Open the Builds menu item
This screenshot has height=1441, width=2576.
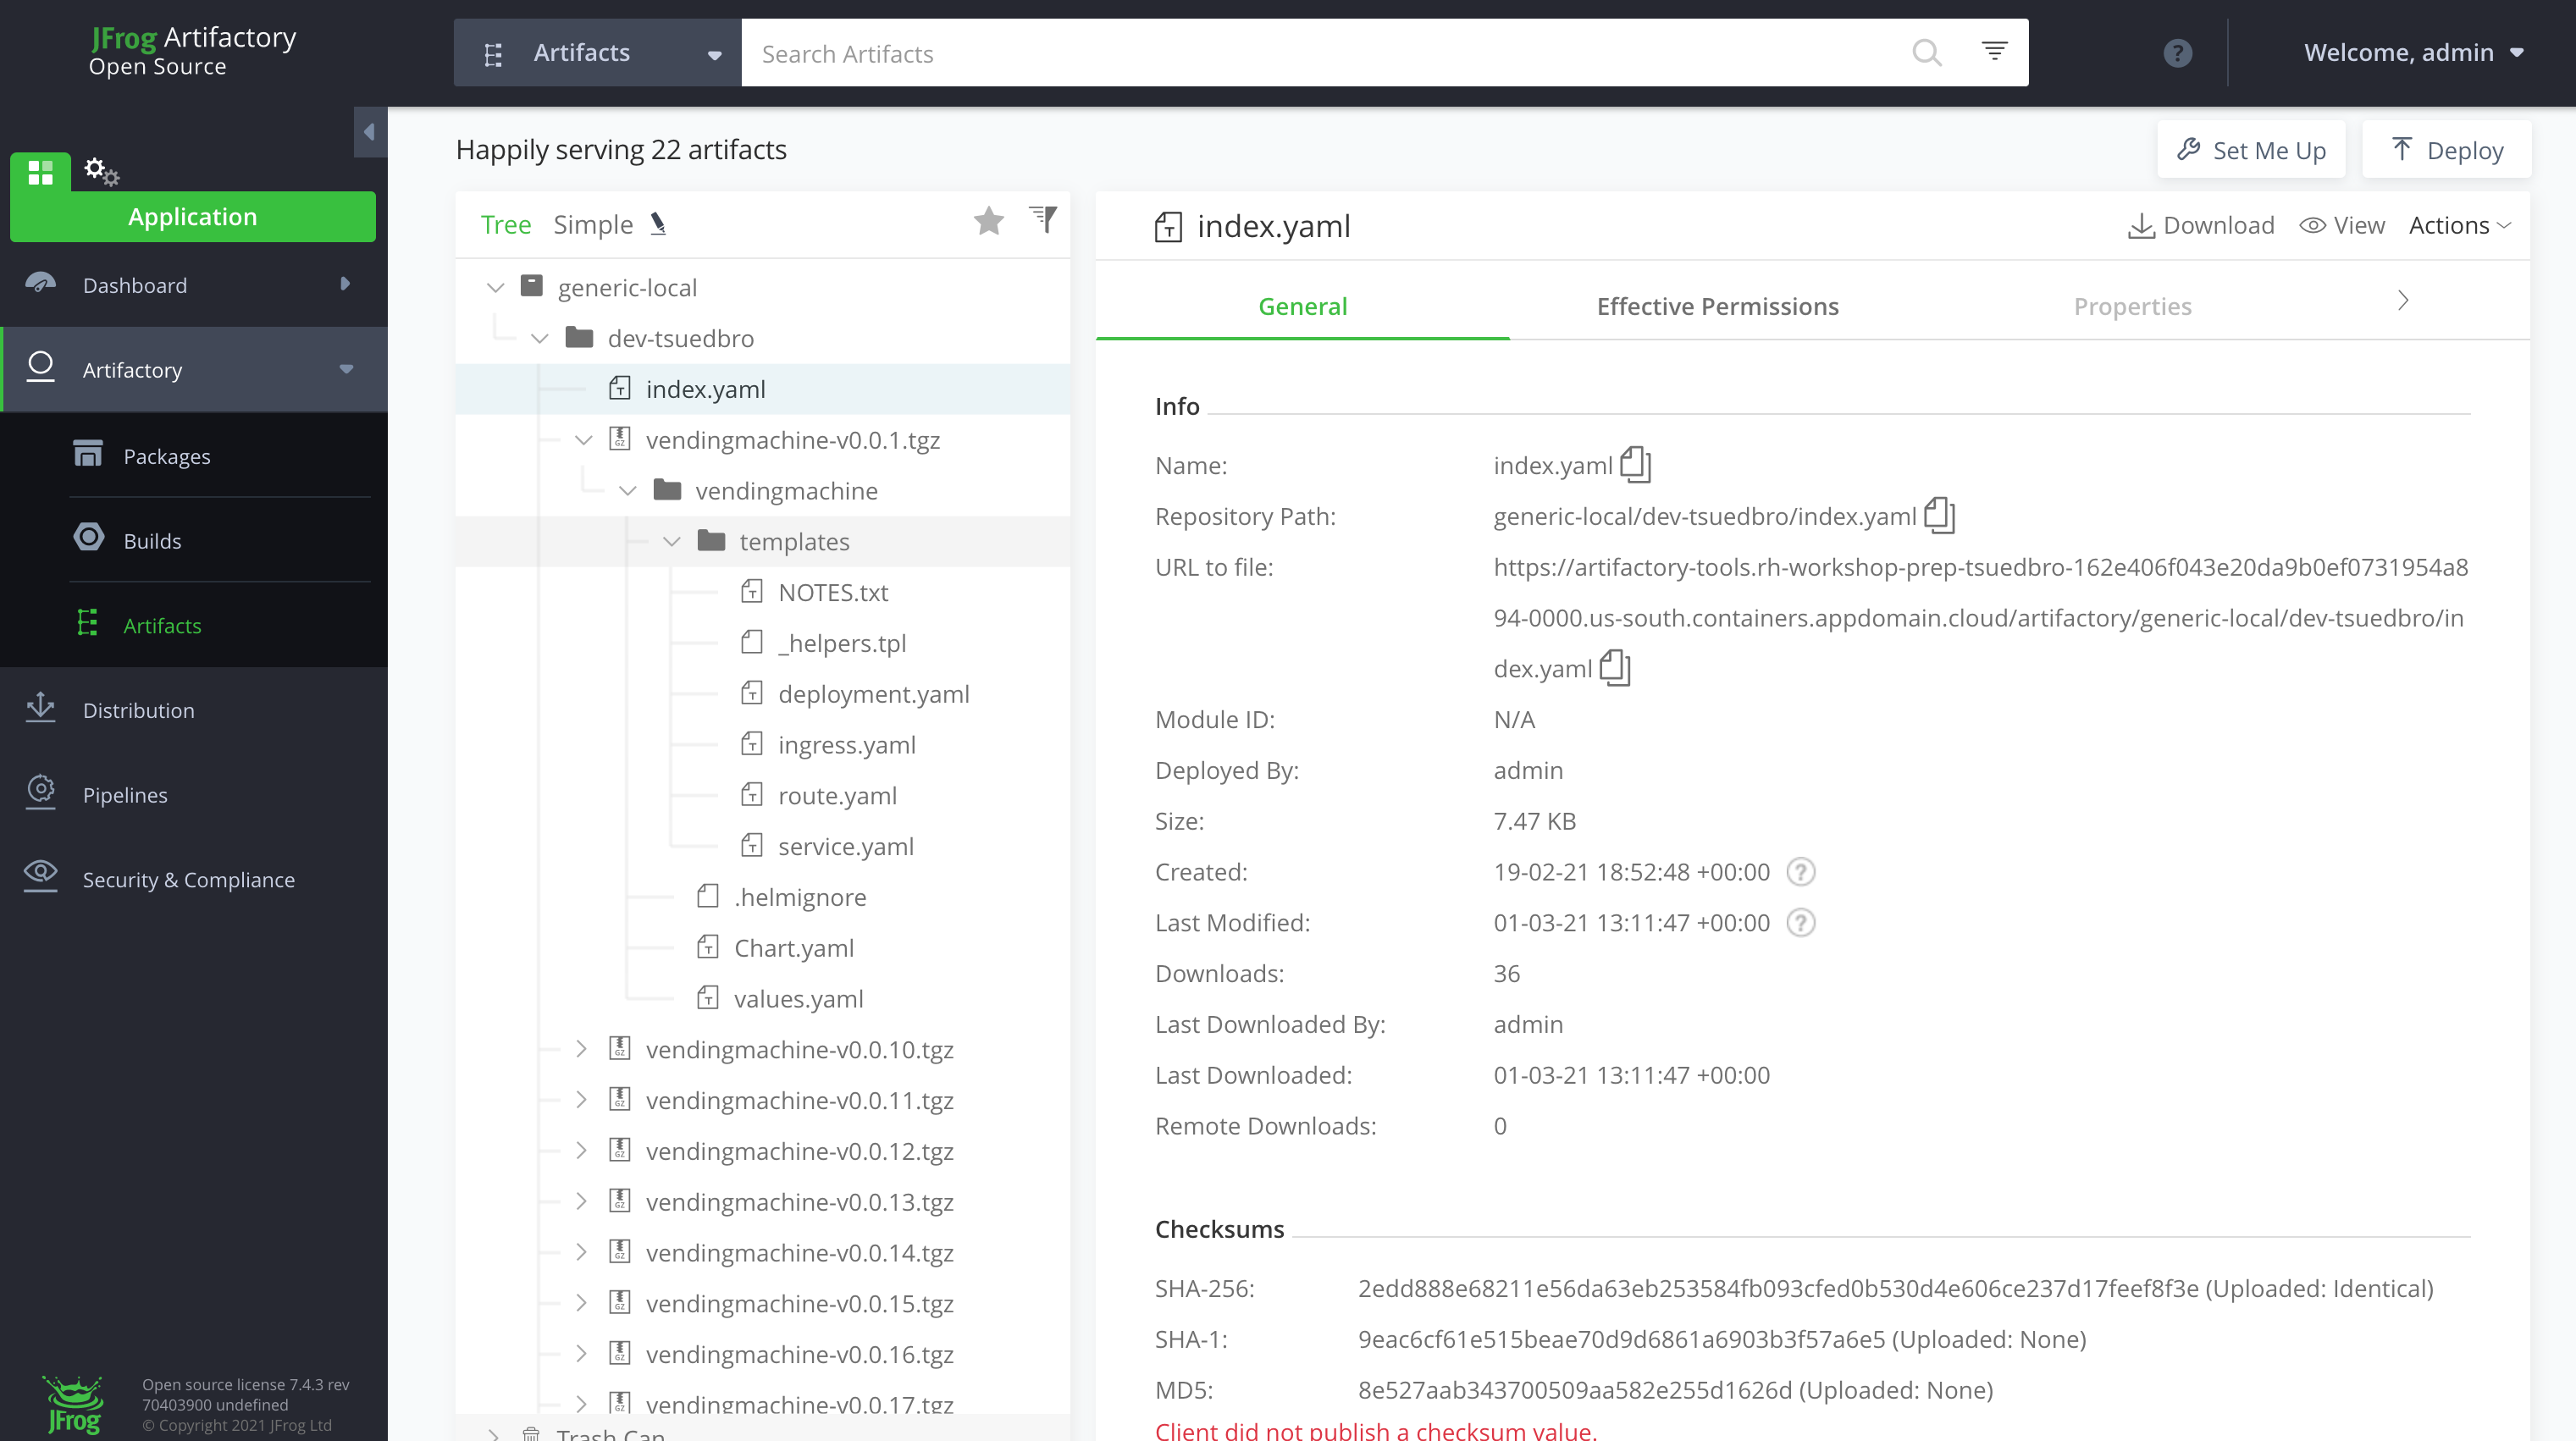pos(152,541)
